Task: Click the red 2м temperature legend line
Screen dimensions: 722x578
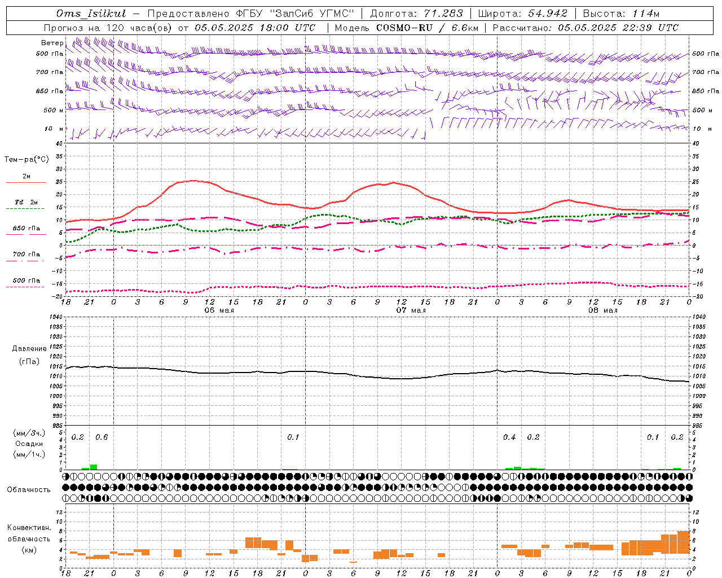Action: click(x=26, y=182)
